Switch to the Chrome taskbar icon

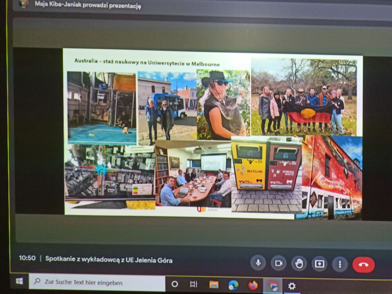(273, 286)
